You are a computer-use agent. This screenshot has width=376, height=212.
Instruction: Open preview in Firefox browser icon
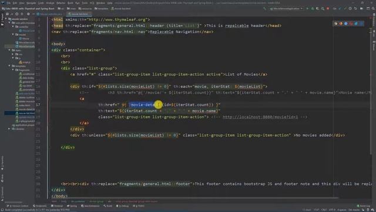coord(341,24)
